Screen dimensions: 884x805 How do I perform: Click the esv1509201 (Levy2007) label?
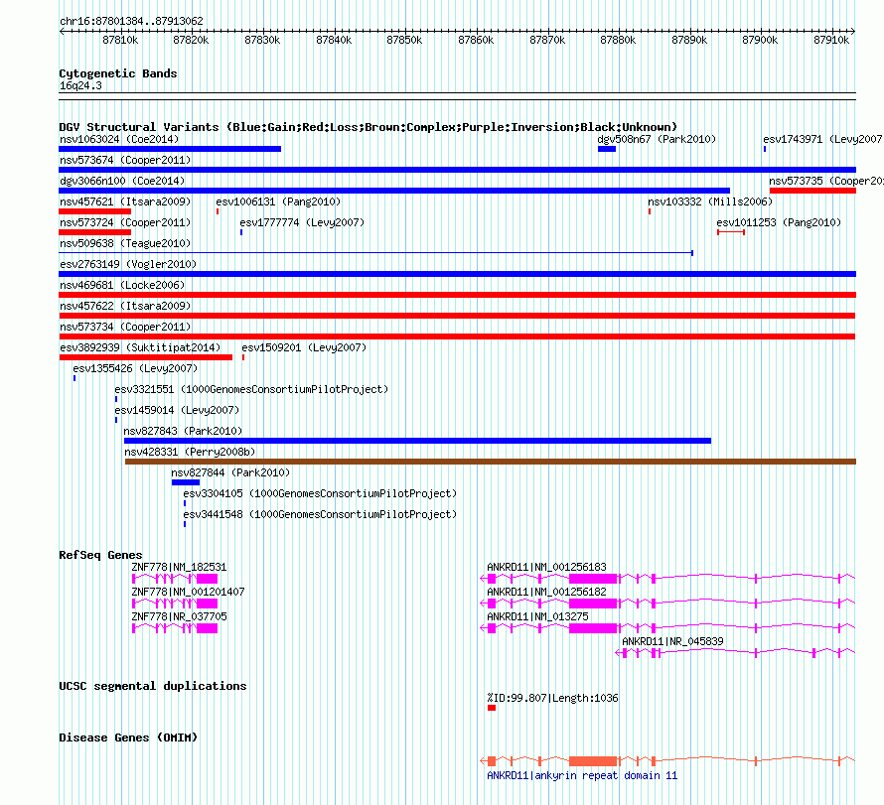(x=304, y=347)
